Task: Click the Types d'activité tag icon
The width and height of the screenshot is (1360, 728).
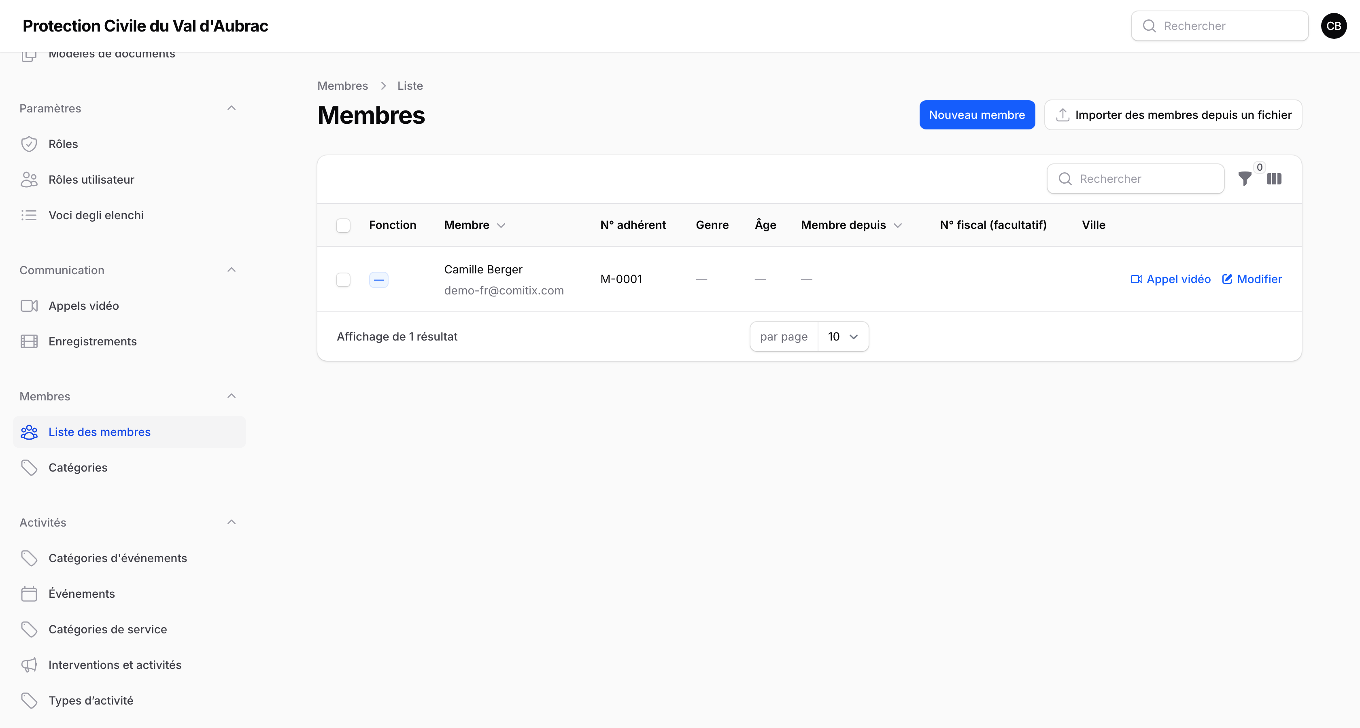Action: point(29,700)
